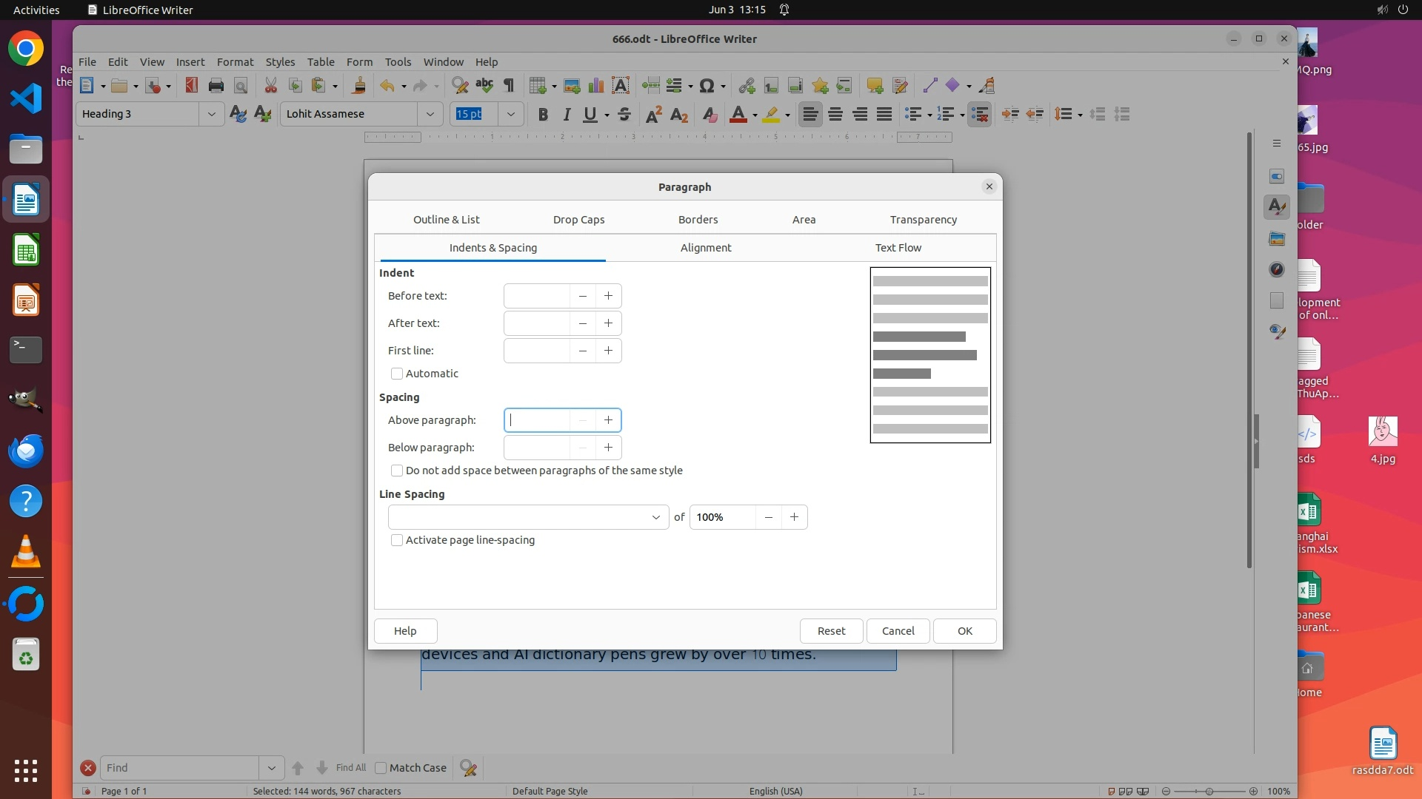
Task: Click the Bold formatting icon
Action: point(543,115)
